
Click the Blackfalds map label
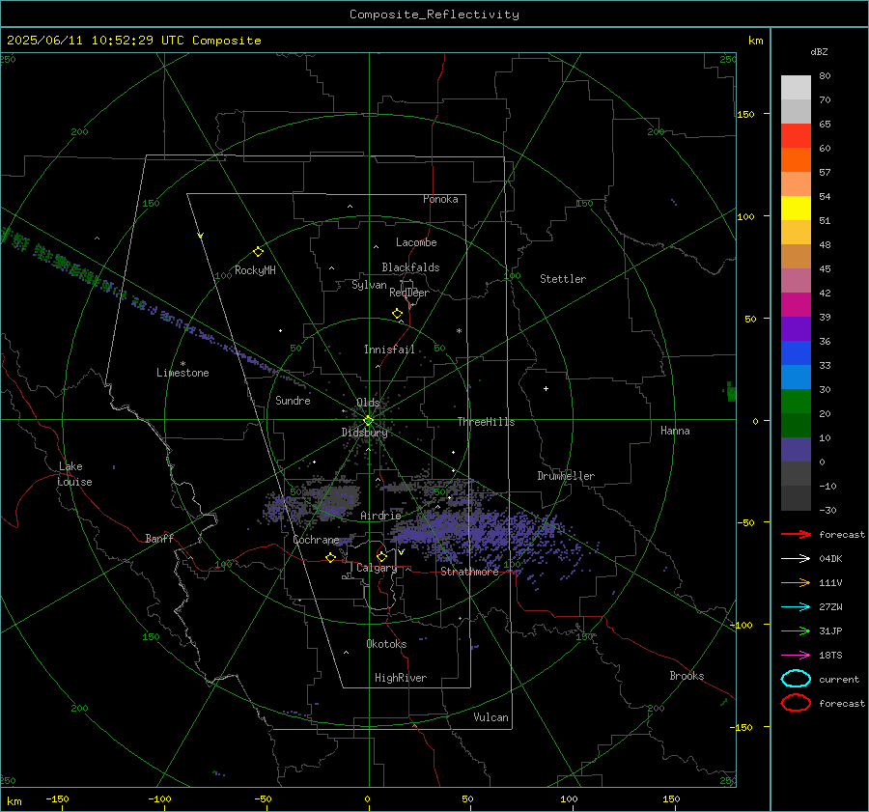410,267
